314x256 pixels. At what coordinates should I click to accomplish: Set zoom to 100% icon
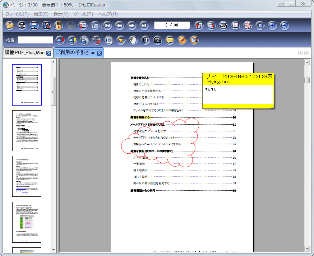[223, 25]
